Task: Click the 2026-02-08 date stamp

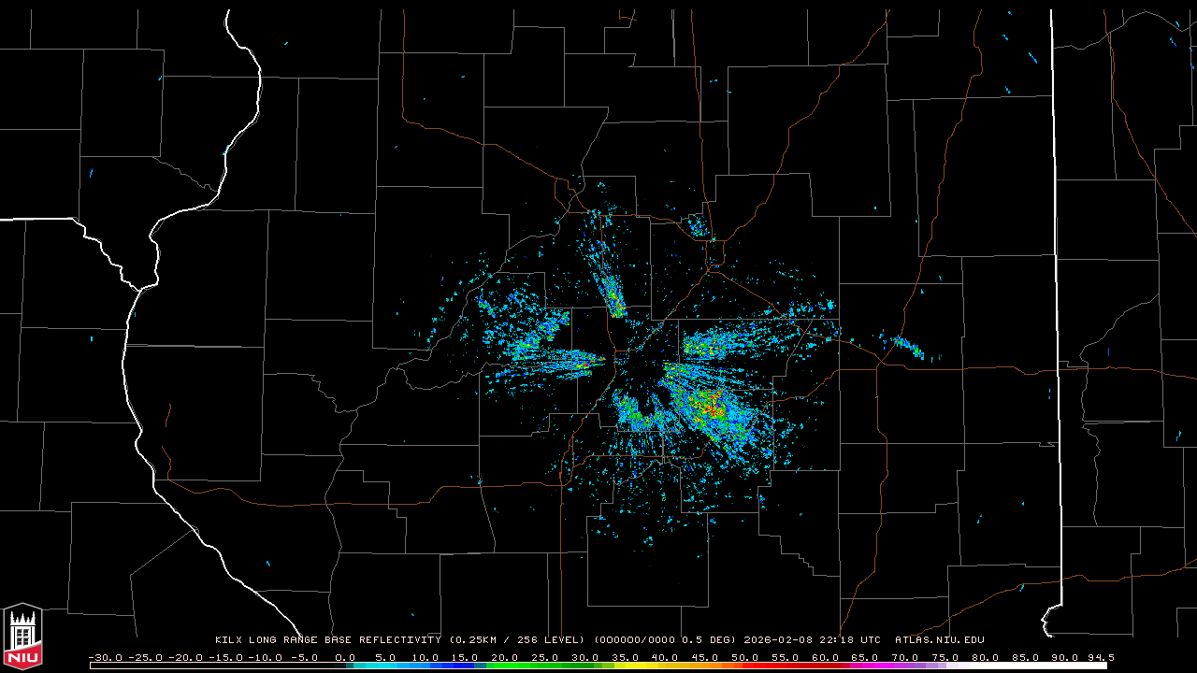Action: 777,640
